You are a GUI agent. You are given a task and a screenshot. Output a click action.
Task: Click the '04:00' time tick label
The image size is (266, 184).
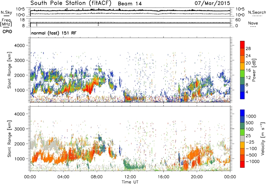[63, 177]
